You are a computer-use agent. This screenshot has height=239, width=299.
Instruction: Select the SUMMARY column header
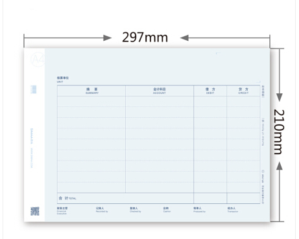tap(92, 91)
